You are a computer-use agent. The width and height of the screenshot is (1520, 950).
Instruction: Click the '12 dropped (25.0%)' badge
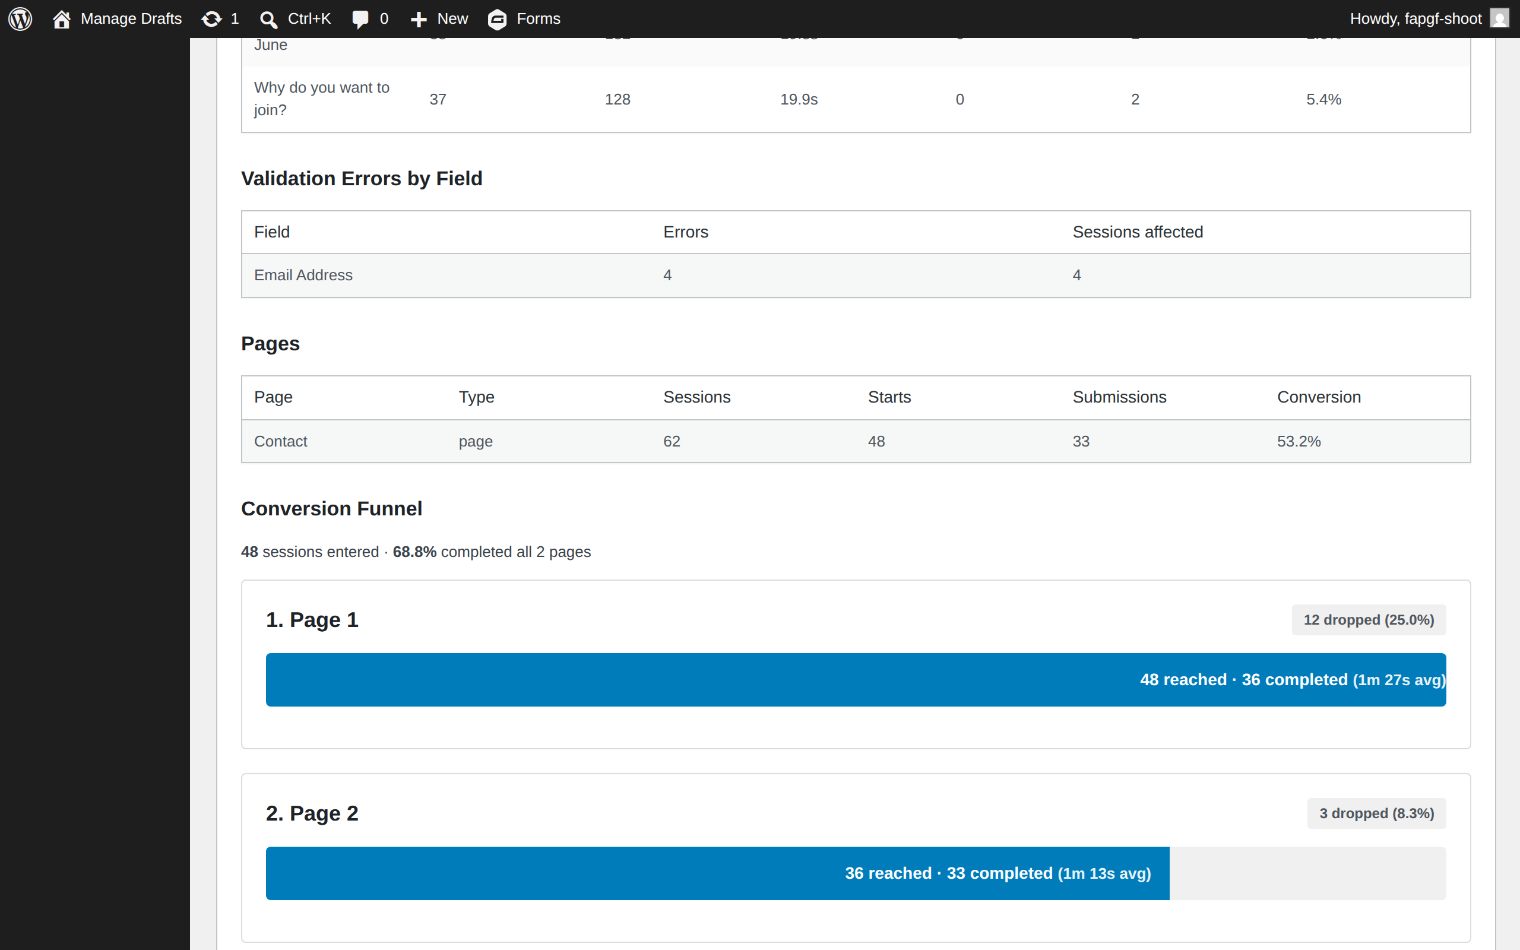tap(1369, 620)
